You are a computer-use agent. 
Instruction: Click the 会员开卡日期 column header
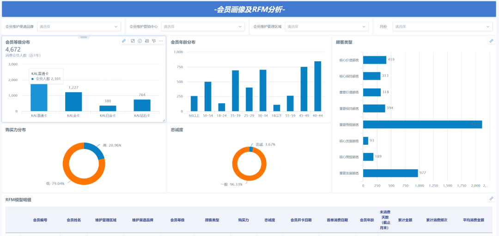coord(301,220)
